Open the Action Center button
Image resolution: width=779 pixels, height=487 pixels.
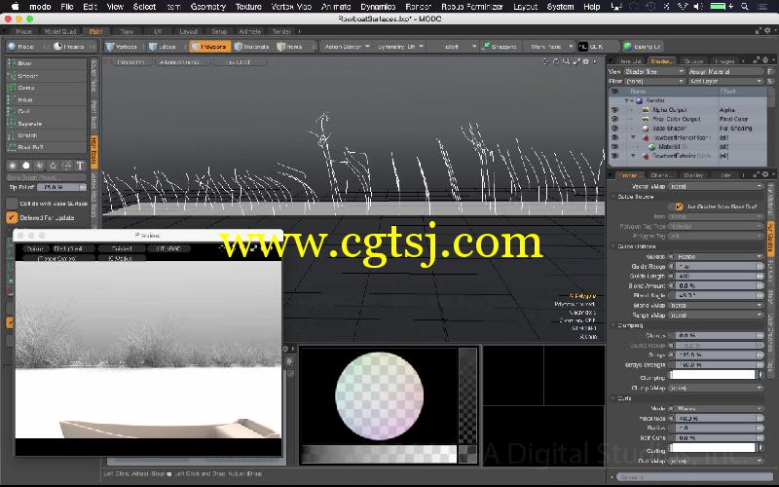pyautogui.click(x=347, y=47)
